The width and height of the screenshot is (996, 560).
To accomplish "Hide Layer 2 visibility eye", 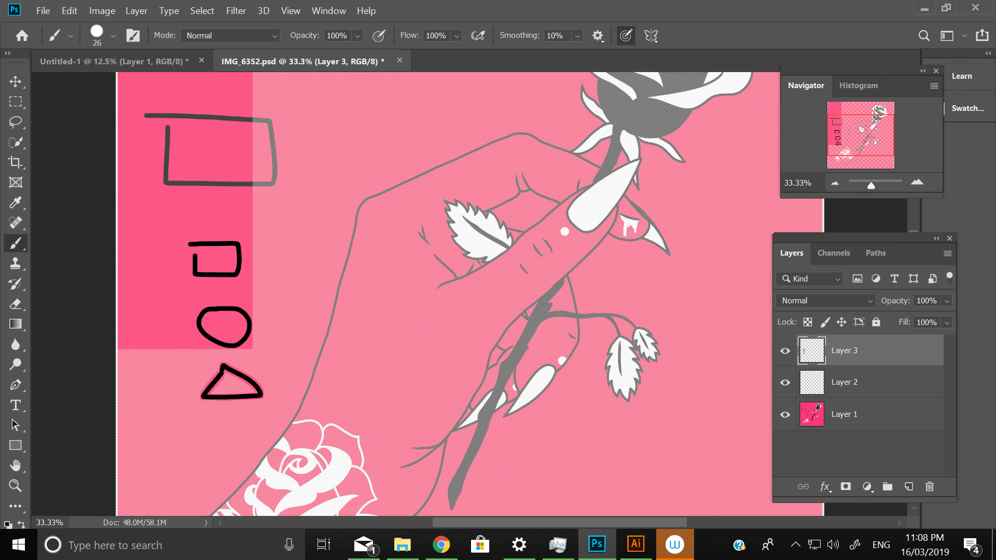I will click(785, 382).
